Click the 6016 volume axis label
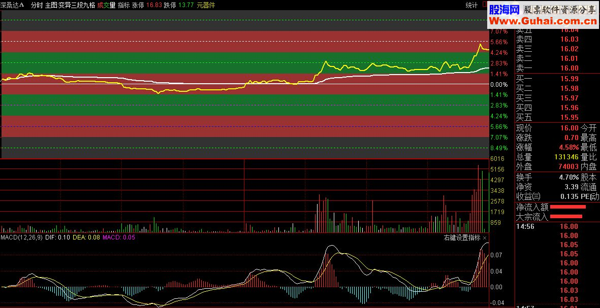The height and width of the screenshot is (308, 600). (x=497, y=159)
